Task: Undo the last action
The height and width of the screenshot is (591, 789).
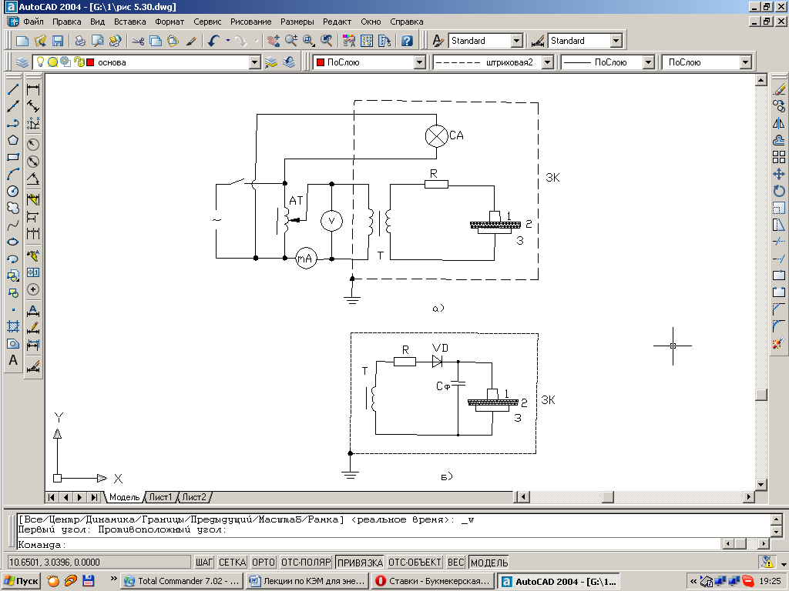Action: 214,41
